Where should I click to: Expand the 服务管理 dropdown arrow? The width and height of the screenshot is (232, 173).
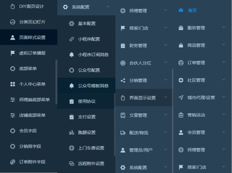pos(224,27)
